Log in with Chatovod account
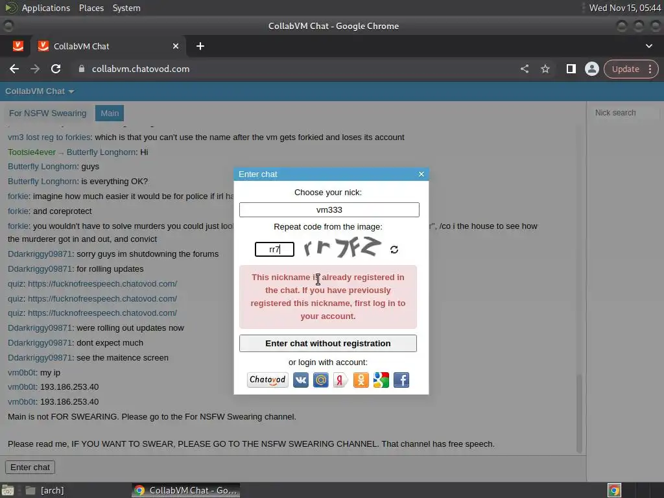 pyautogui.click(x=268, y=380)
